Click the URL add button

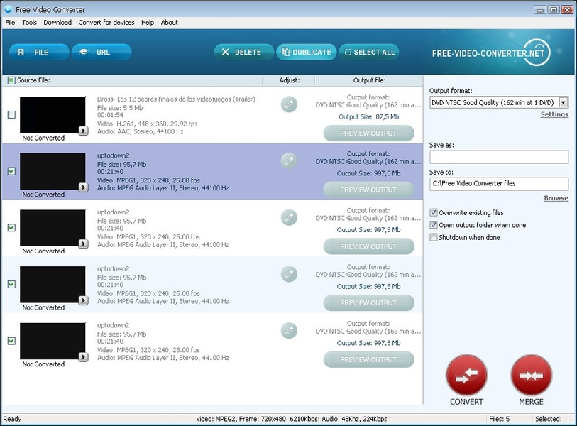tap(101, 52)
